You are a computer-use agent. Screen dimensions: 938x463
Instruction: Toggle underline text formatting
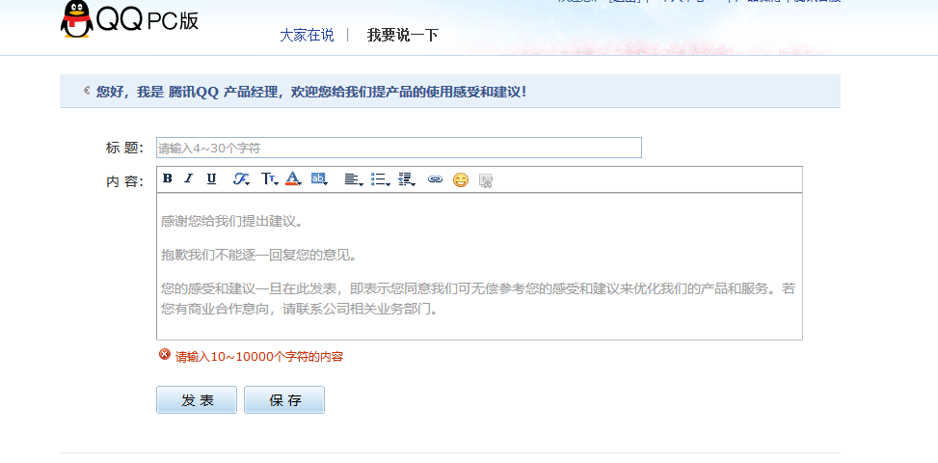[x=211, y=178]
